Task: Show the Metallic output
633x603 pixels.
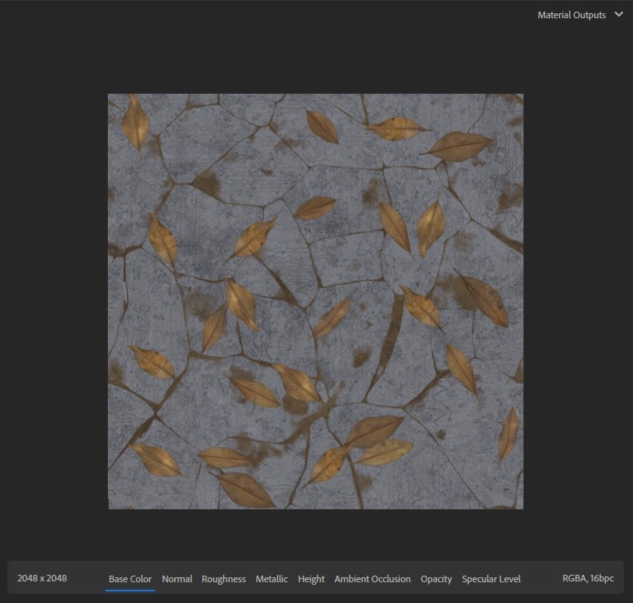Action: pos(271,579)
